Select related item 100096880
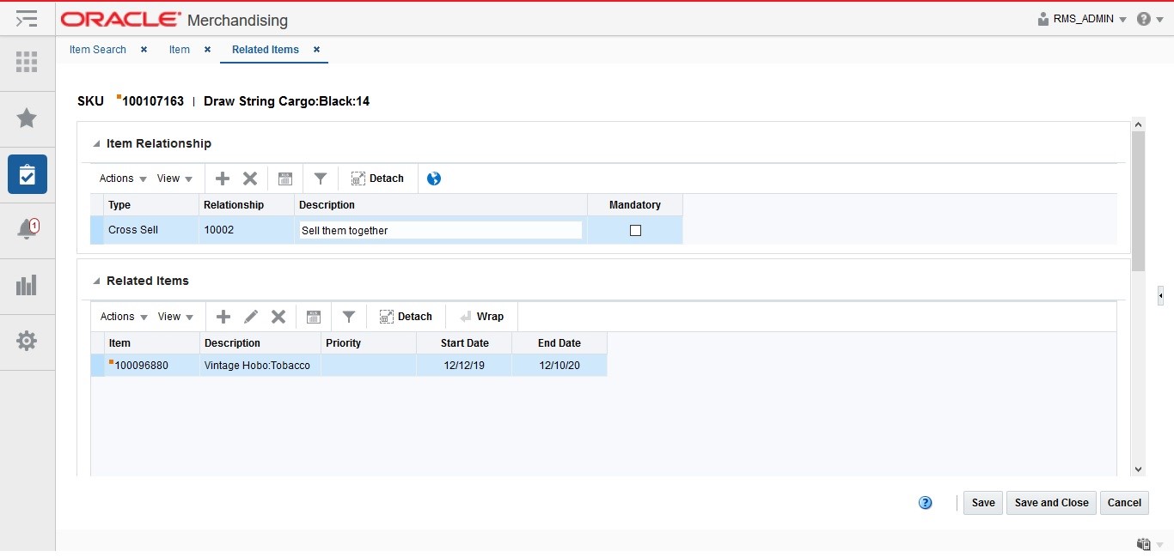Screen dimensions: 1174x557 coord(142,366)
